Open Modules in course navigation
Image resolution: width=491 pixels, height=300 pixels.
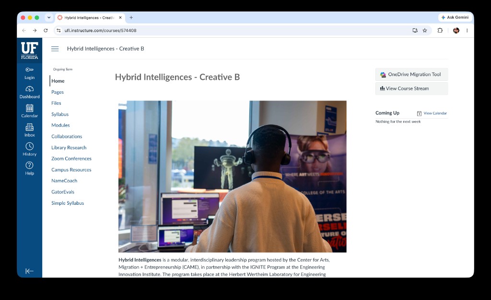pyautogui.click(x=60, y=125)
